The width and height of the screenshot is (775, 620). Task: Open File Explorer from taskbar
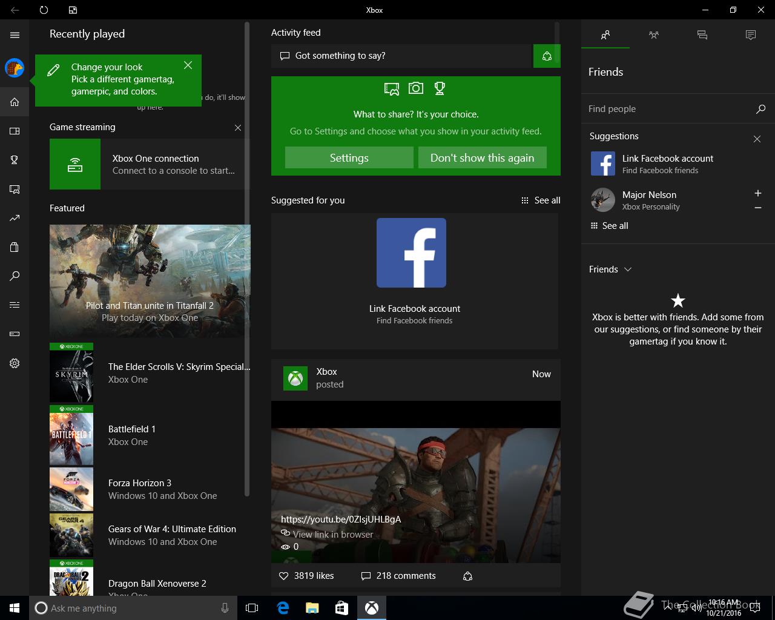click(312, 608)
